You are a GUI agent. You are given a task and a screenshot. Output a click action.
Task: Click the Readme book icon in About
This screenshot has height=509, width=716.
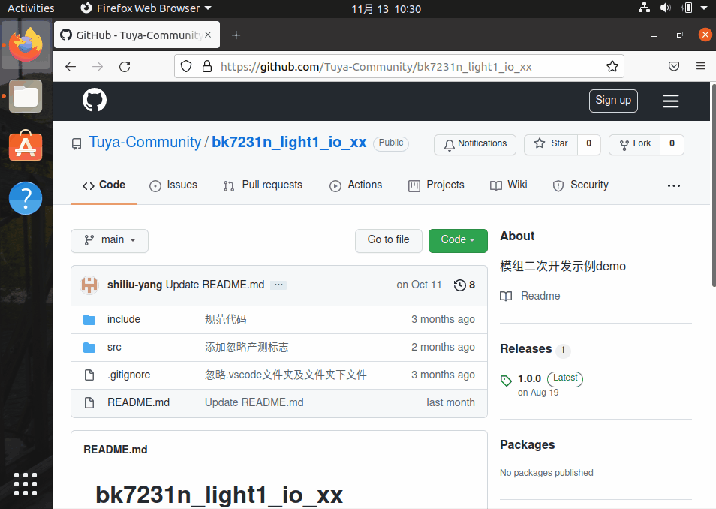(x=507, y=295)
